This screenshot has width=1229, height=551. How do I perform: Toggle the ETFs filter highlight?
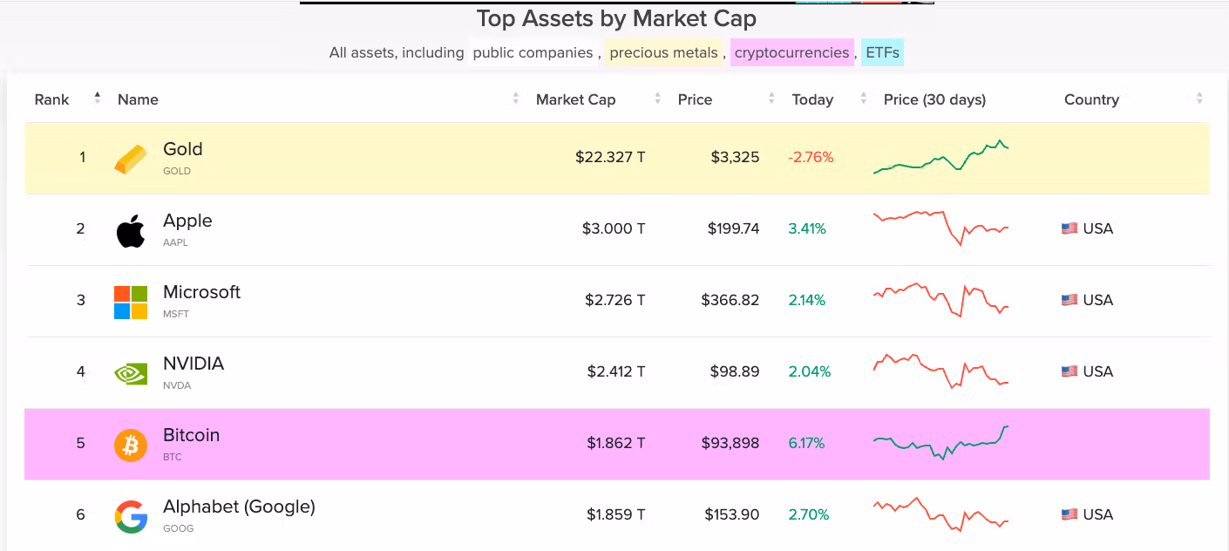click(882, 52)
